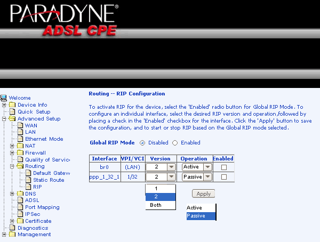Click the Port Mapping page icon
This screenshot has width=320, height=242.
20,207
